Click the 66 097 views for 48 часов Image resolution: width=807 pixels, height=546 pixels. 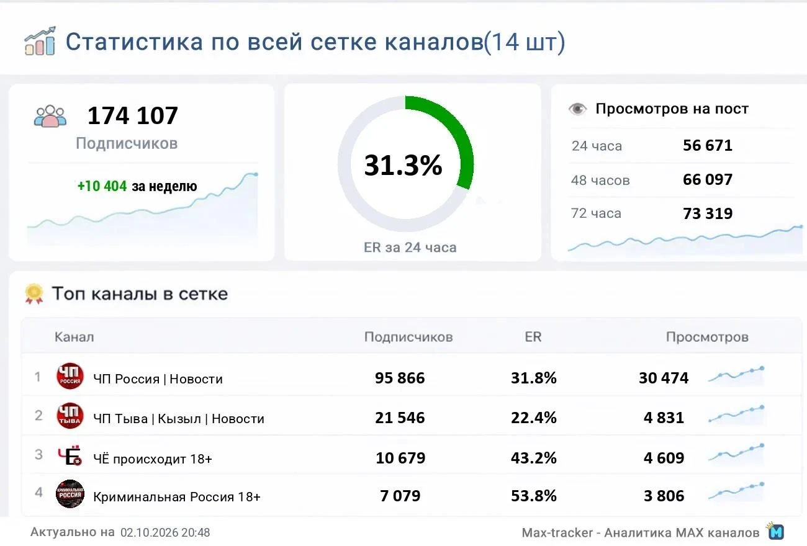(708, 180)
